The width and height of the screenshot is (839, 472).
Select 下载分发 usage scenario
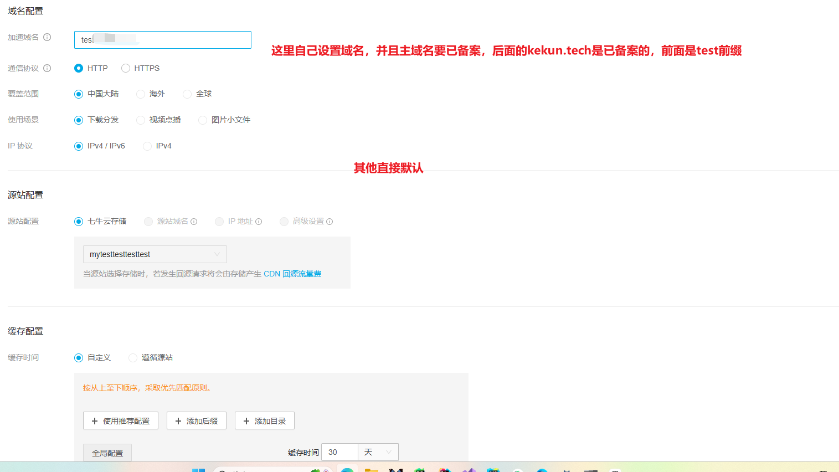click(79, 120)
